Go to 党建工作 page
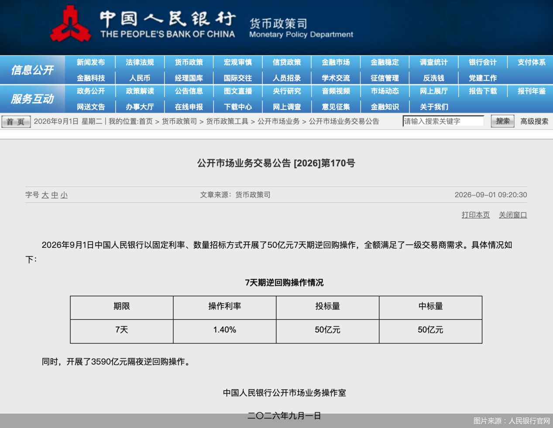Screen dimensions: 553x428 (483, 78)
